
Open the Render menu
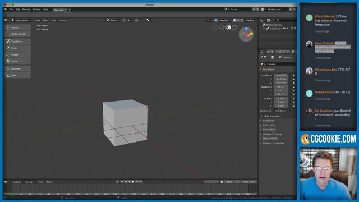click(26, 10)
